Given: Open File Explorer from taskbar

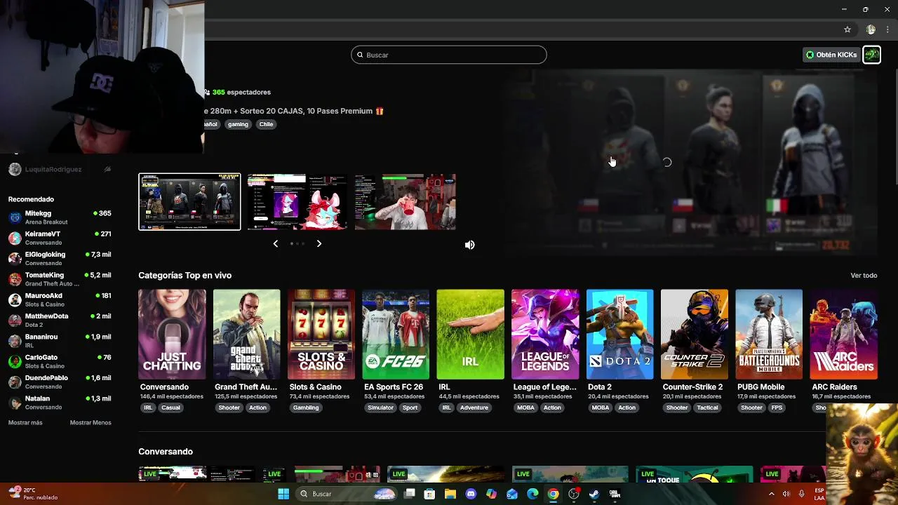Looking at the screenshot, I should pyautogui.click(x=450, y=494).
